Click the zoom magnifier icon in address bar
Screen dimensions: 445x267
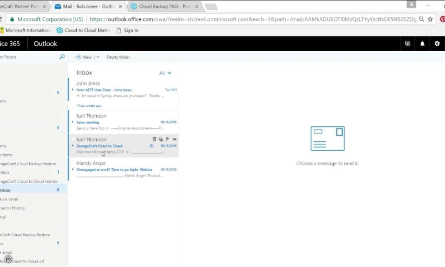click(x=421, y=19)
